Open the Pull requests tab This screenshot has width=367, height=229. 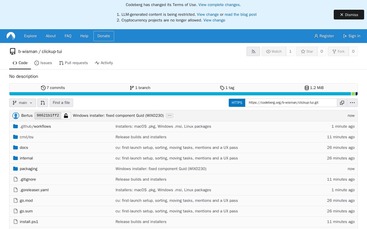pyautogui.click(x=73, y=63)
